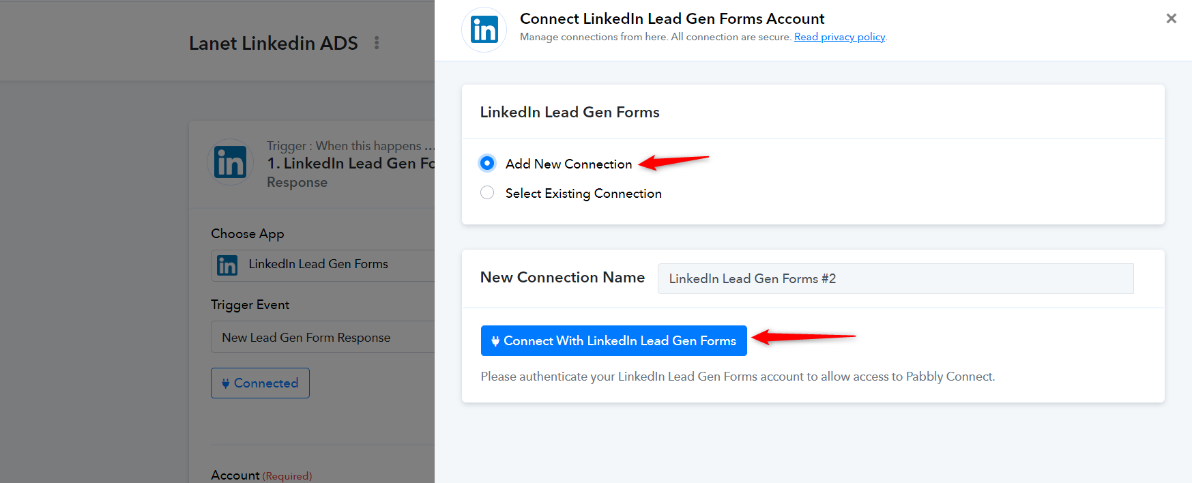Click LinkedIn icon inside Choose App field

point(227,265)
